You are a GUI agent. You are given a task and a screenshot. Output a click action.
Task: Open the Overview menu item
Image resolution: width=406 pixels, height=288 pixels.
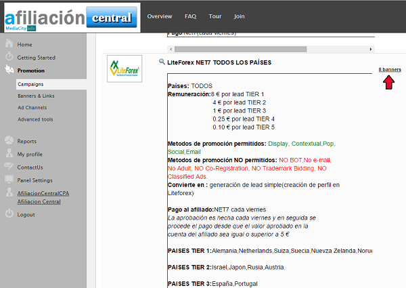pyautogui.click(x=160, y=16)
